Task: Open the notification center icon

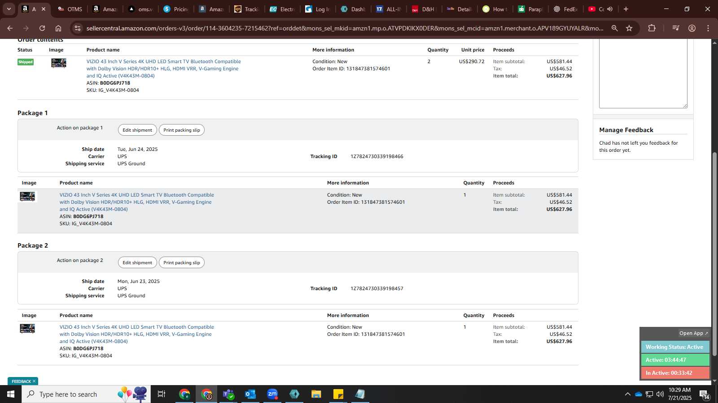Action: pyautogui.click(x=705, y=394)
